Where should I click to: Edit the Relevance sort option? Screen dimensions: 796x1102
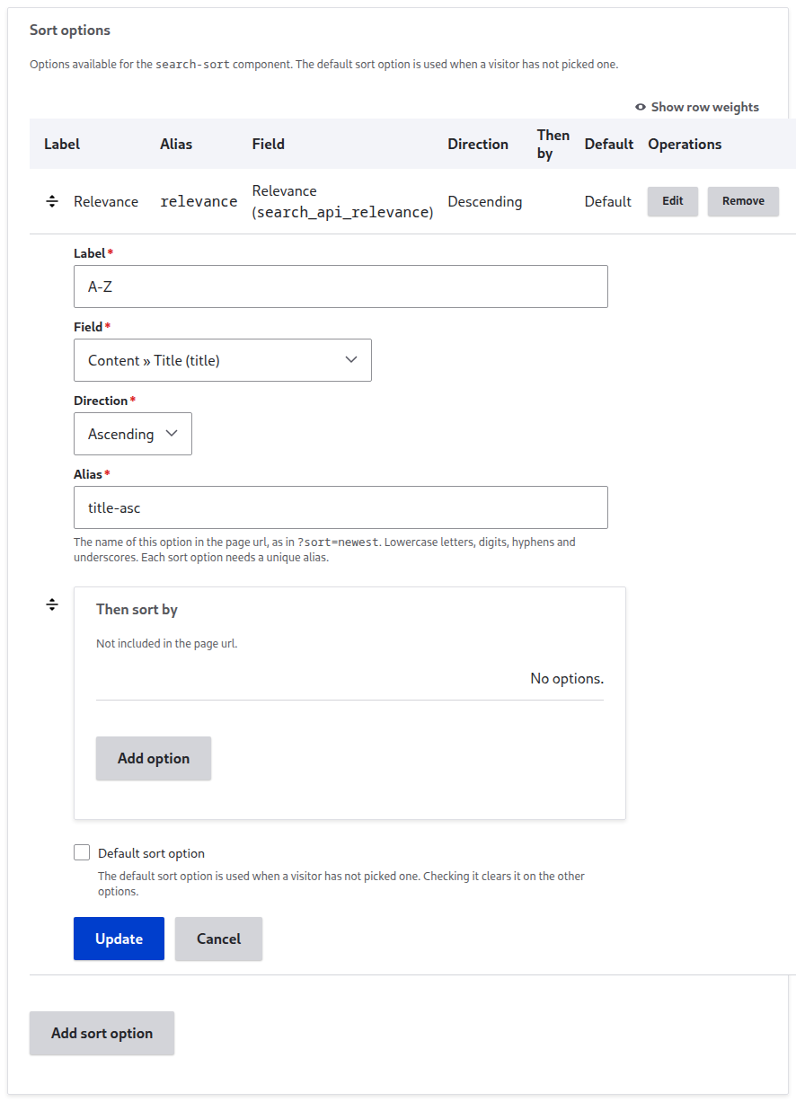[673, 201]
